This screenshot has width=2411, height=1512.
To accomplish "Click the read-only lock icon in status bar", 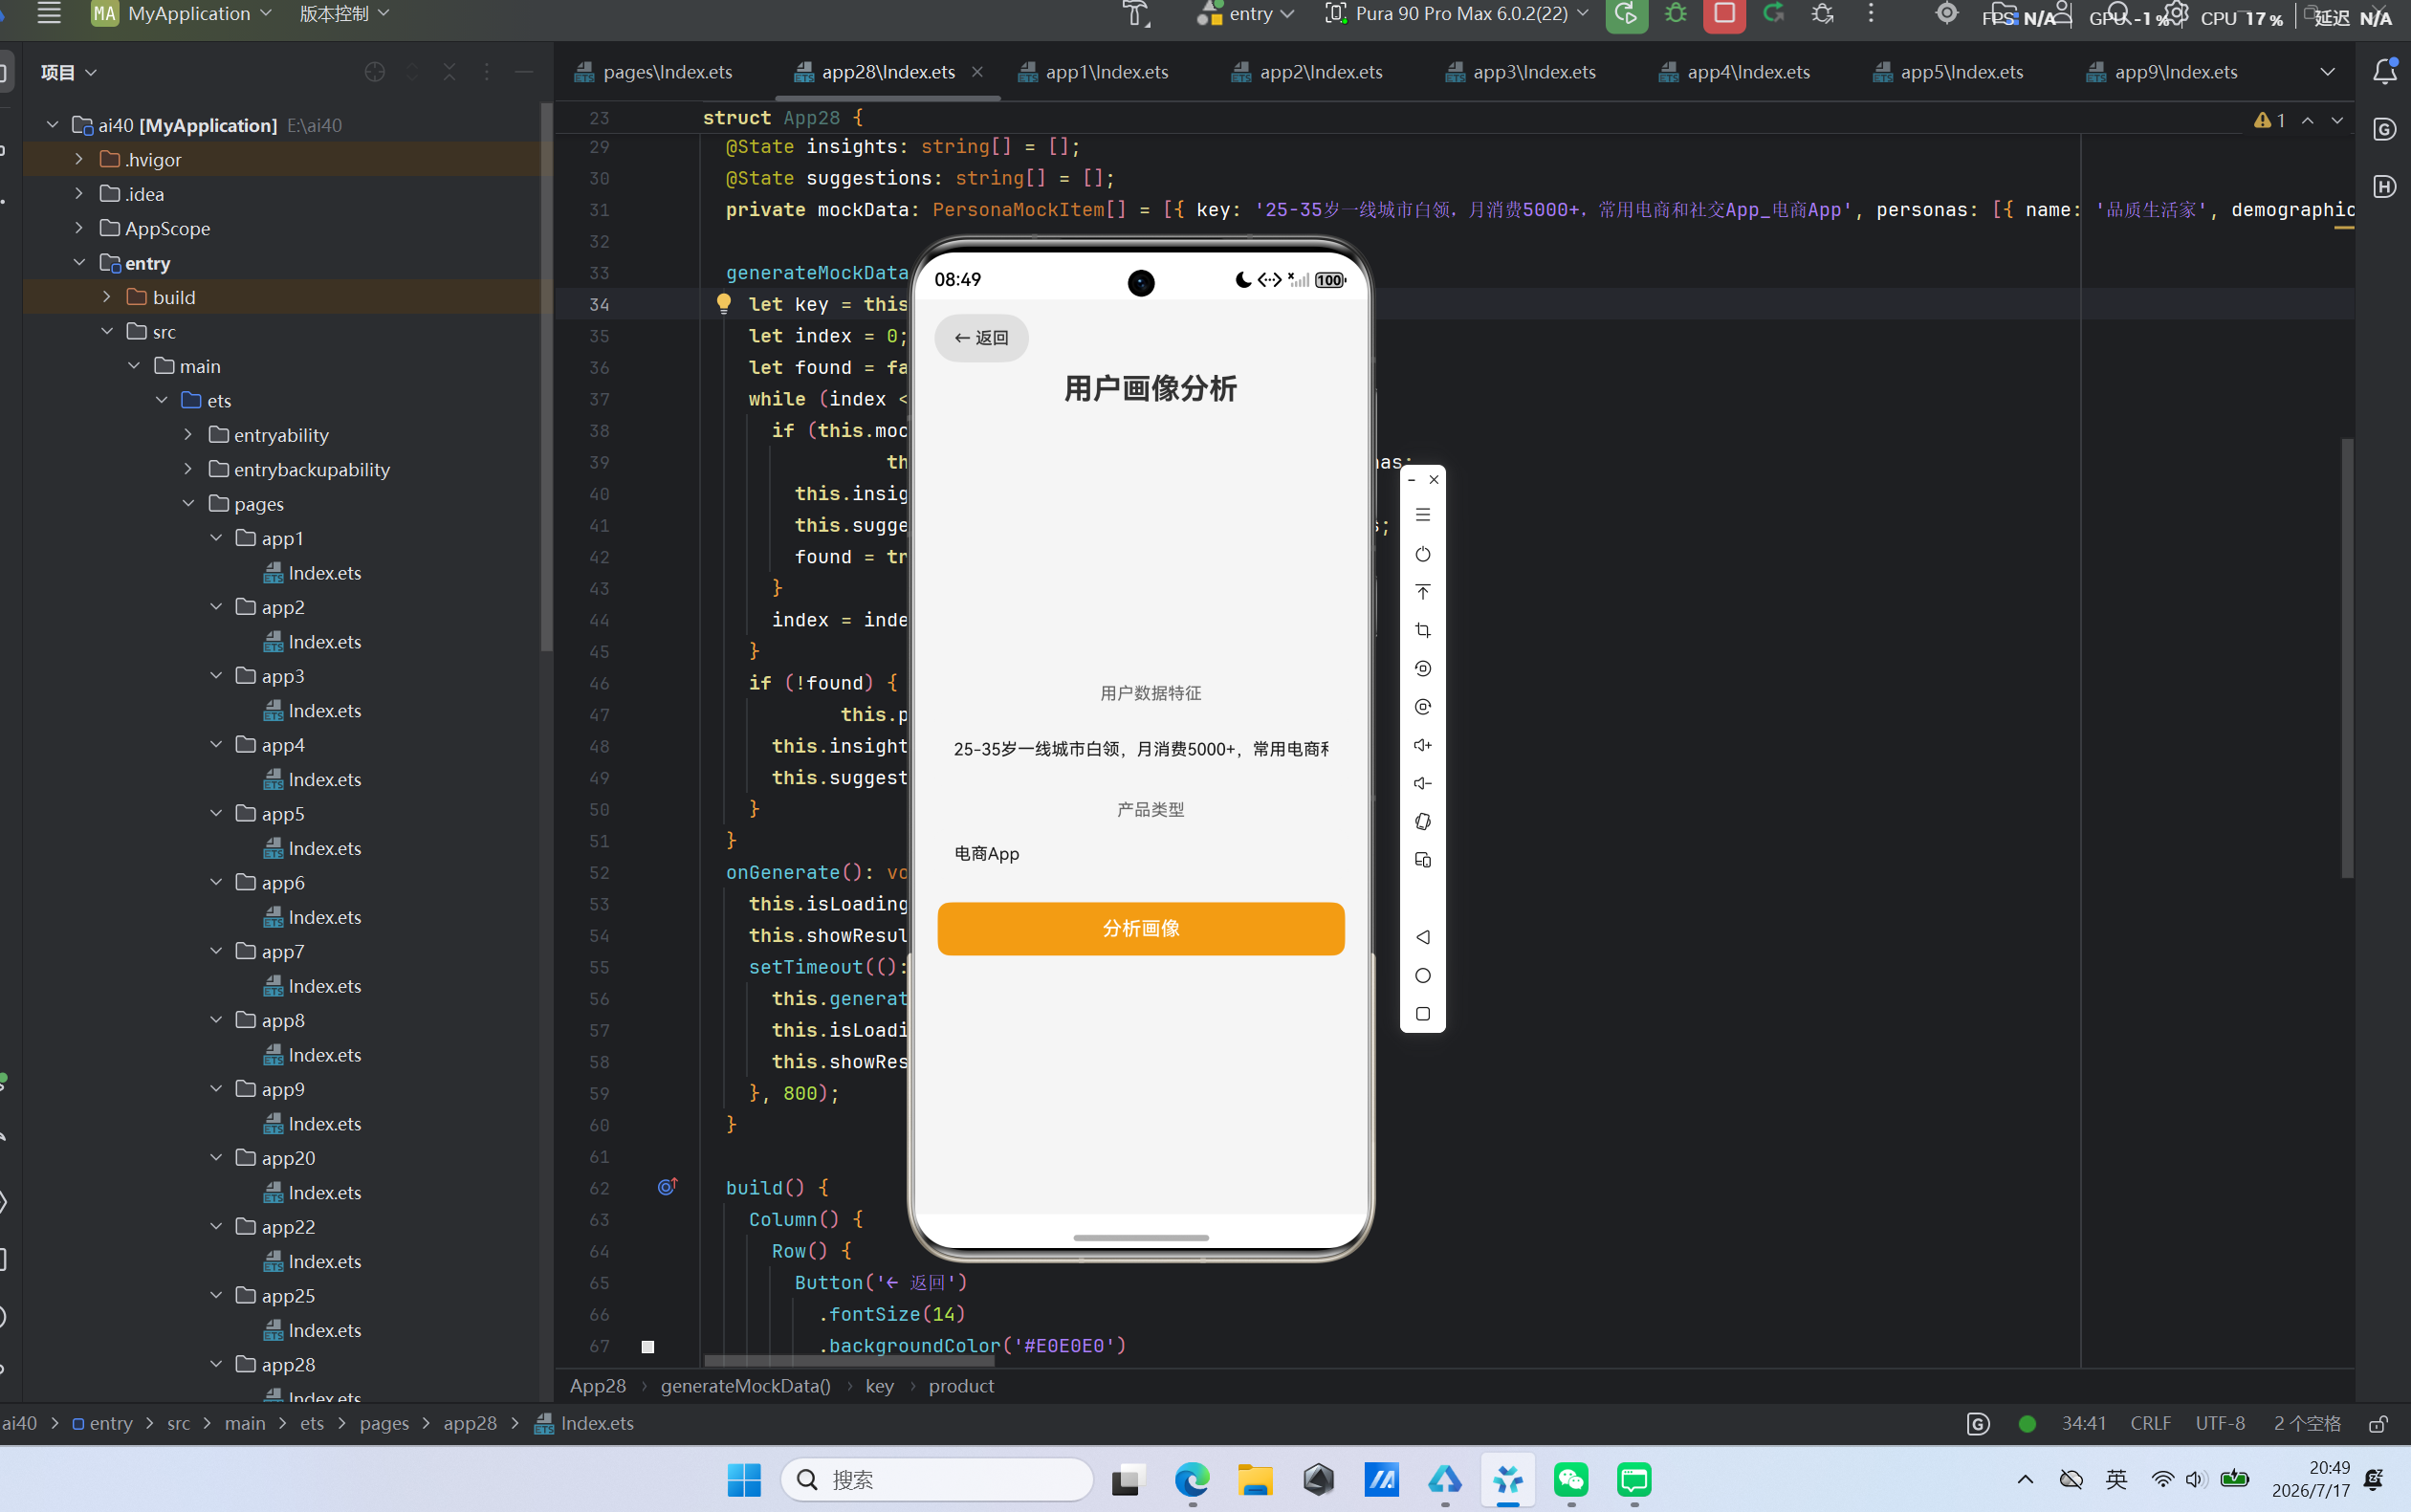I will 2378,1423.
